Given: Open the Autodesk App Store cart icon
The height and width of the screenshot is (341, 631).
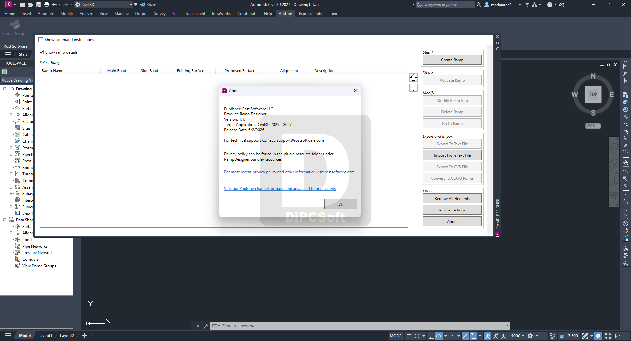Looking at the screenshot, I should coord(527,5).
